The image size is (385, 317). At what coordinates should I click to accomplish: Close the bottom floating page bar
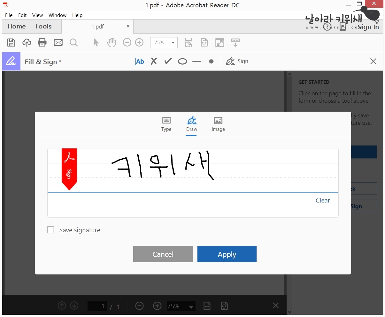click(x=276, y=305)
